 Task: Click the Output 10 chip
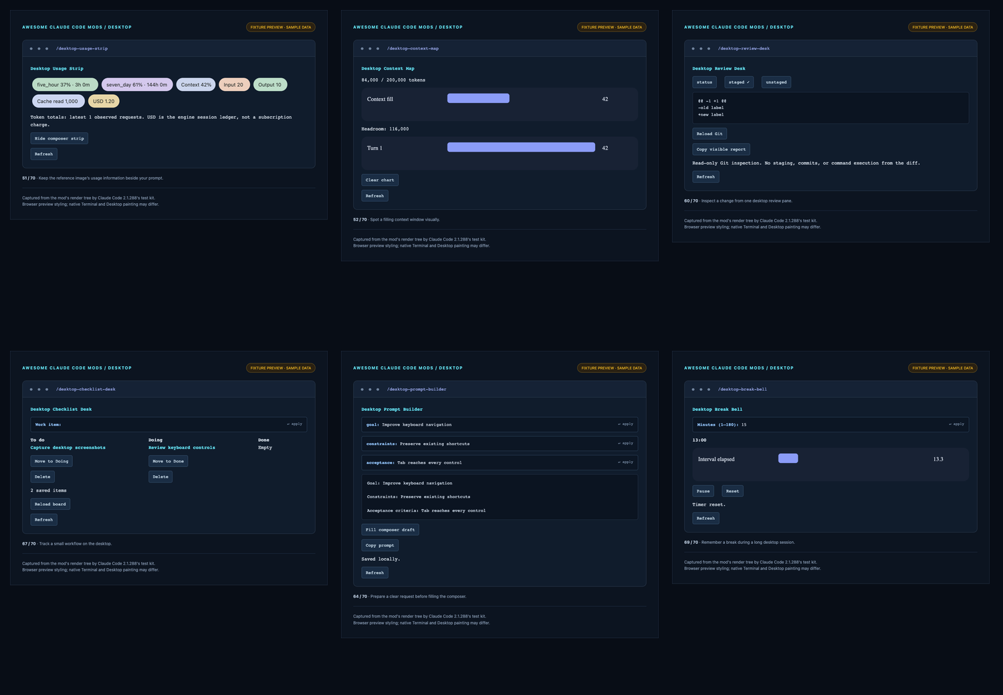[x=270, y=85]
